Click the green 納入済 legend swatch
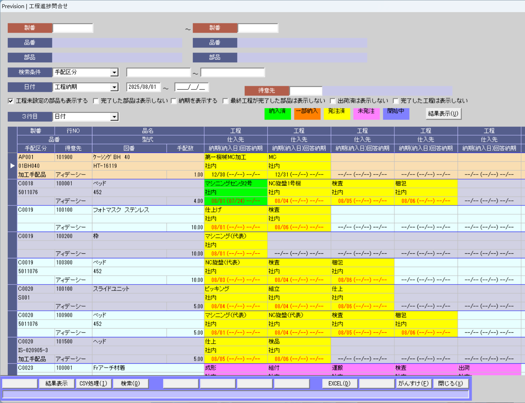The height and width of the screenshot is (403, 525). coord(277,114)
